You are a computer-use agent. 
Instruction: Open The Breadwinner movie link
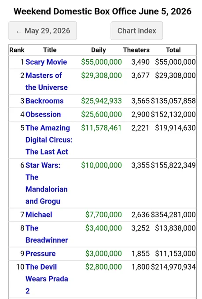47,234
